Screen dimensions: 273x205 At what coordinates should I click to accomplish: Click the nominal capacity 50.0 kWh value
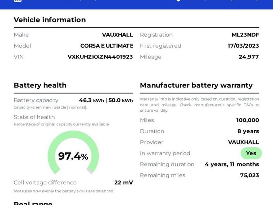coord(120,100)
